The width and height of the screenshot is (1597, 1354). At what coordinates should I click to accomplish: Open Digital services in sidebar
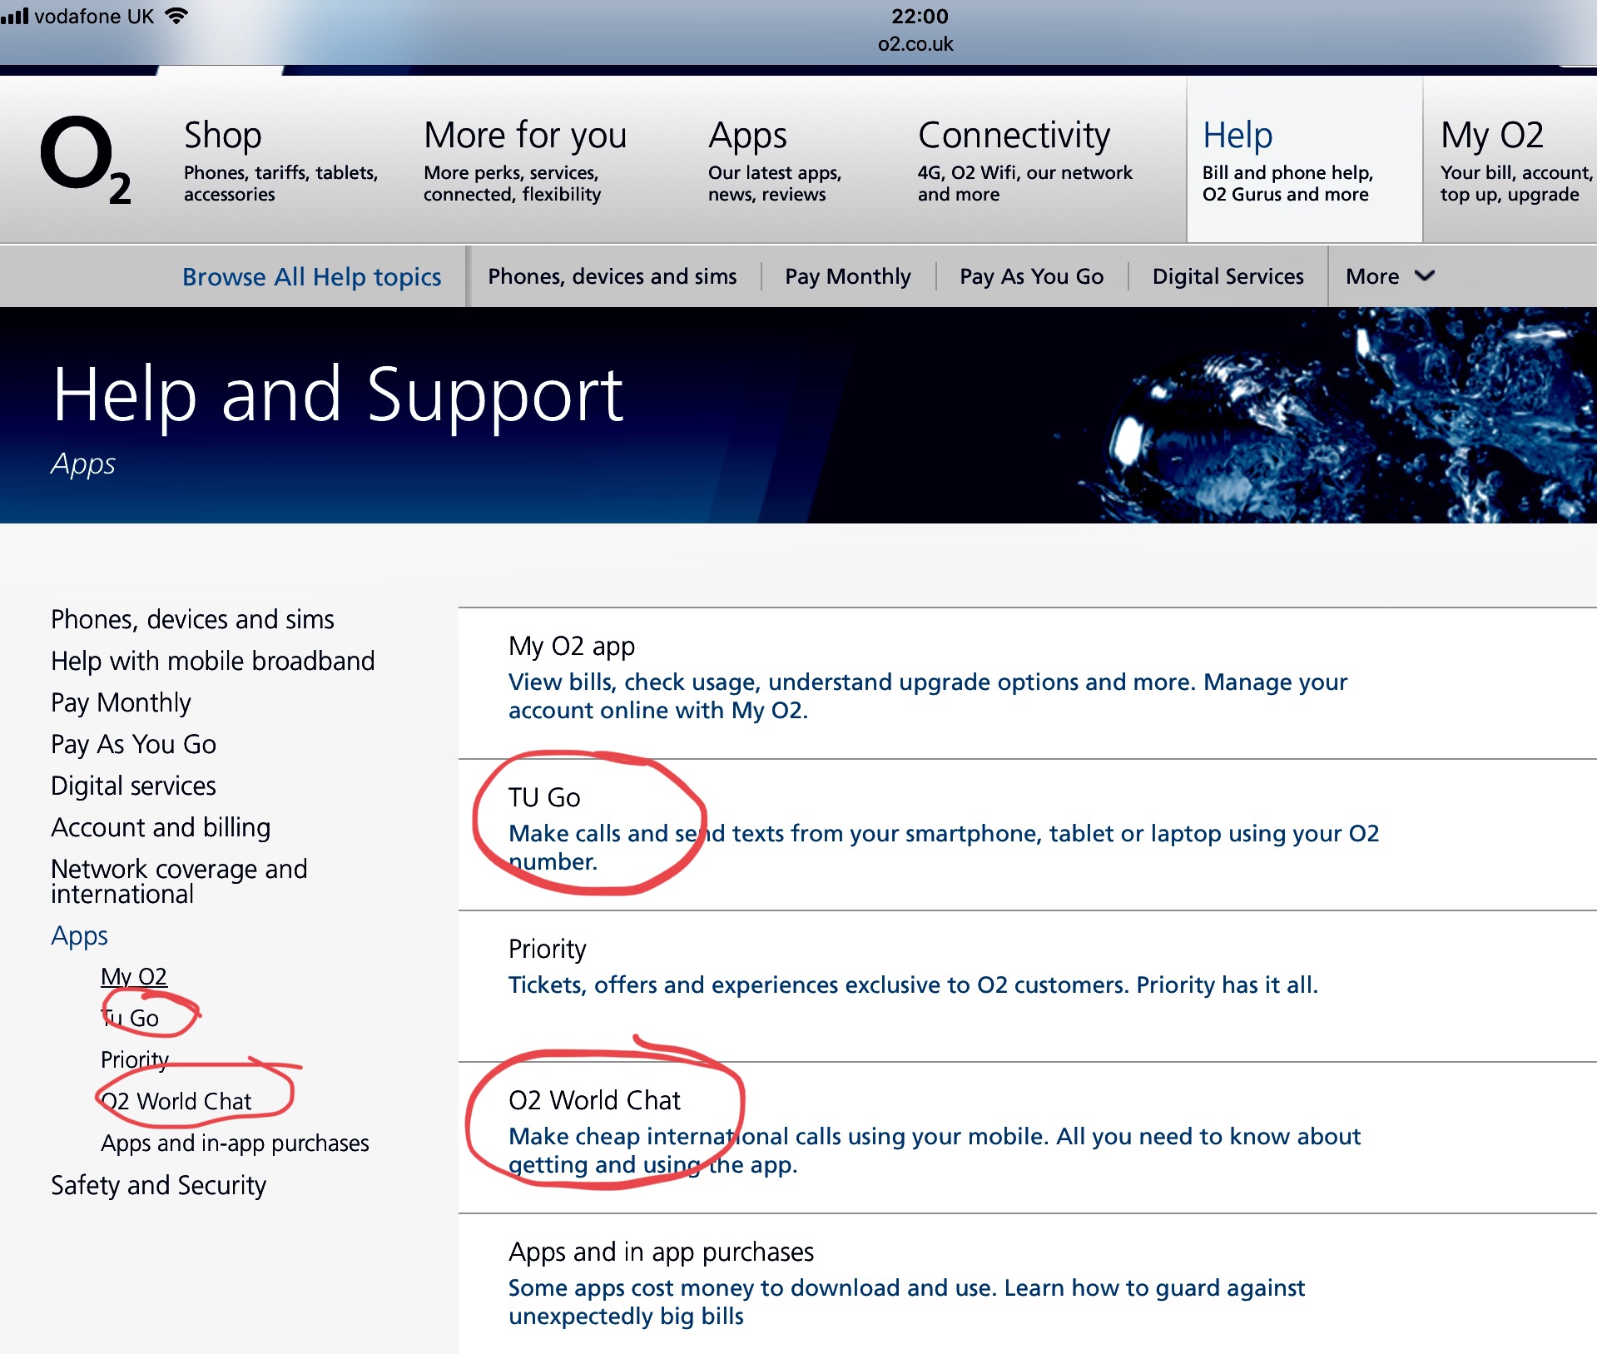(x=133, y=786)
